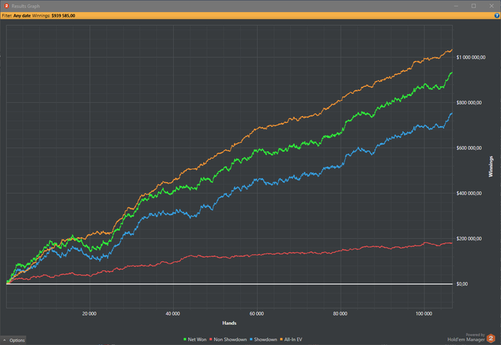Viewport: 501px width, 345px height.
Task: Close the Results Graph window
Action: tap(492, 6)
